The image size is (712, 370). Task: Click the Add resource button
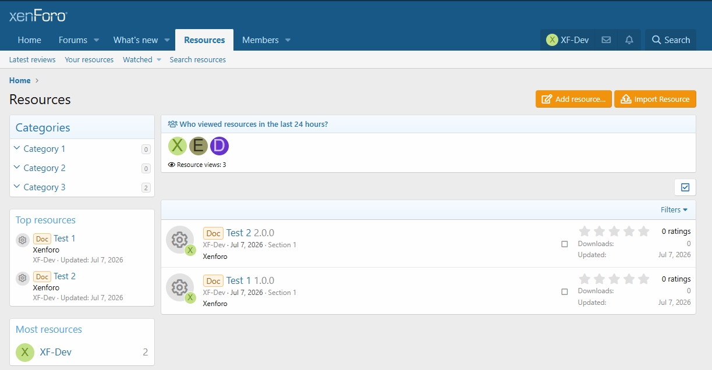pyautogui.click(x=574, y=99)
